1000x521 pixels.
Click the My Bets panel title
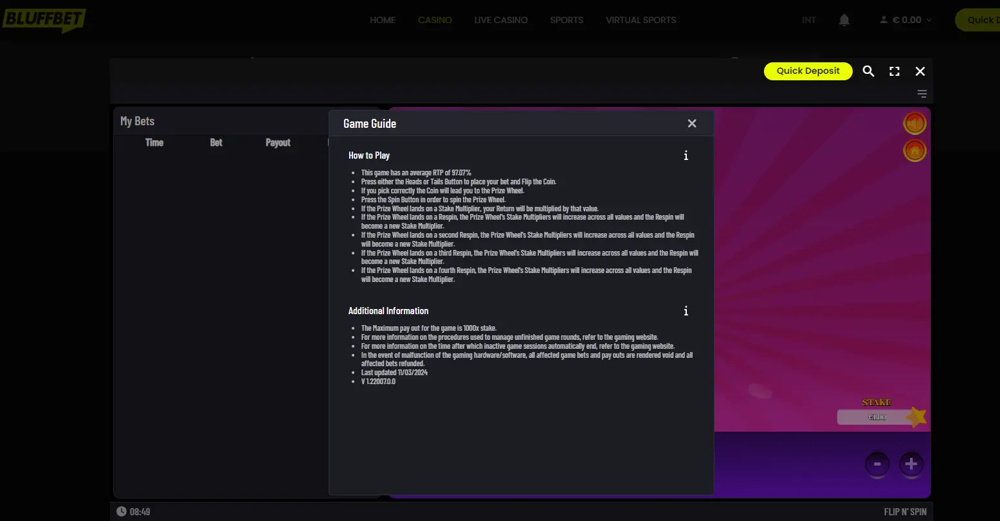coord(138,121)
